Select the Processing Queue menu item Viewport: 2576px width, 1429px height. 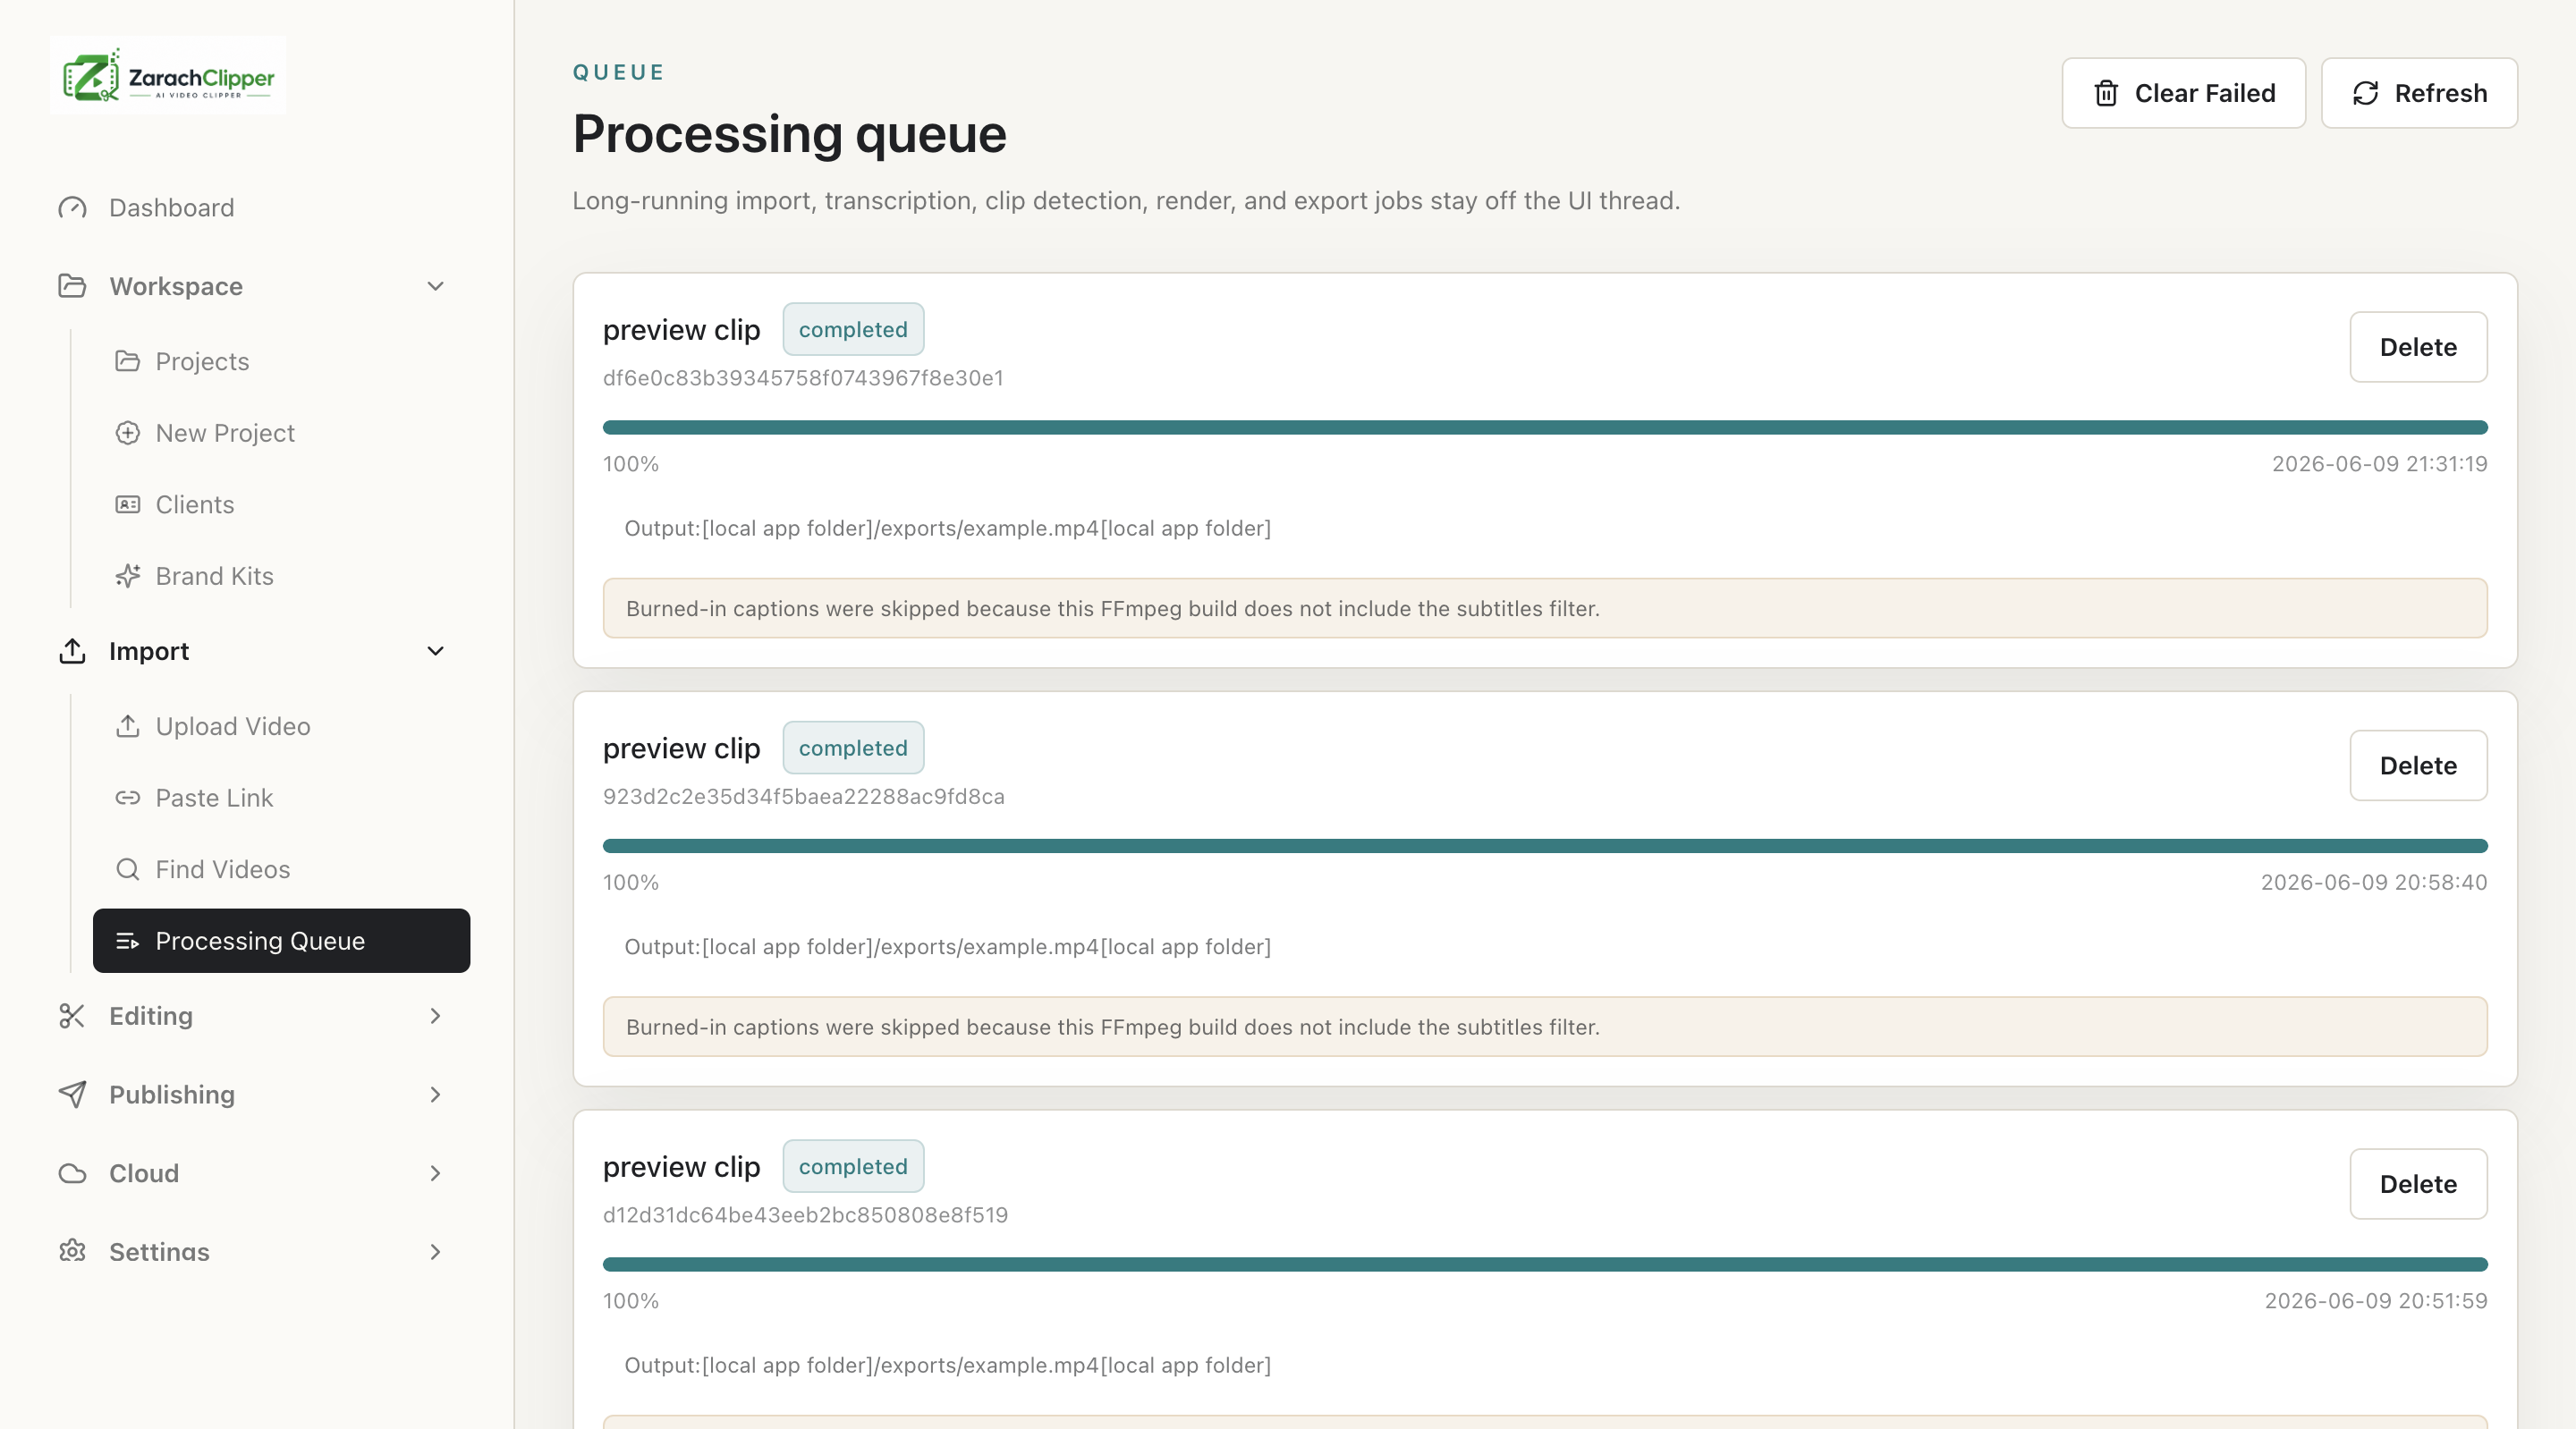click(281, 941)
